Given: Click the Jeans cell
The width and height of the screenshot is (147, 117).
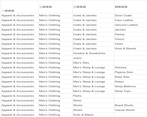Looking at the screenshot, I should coord(93,58).
